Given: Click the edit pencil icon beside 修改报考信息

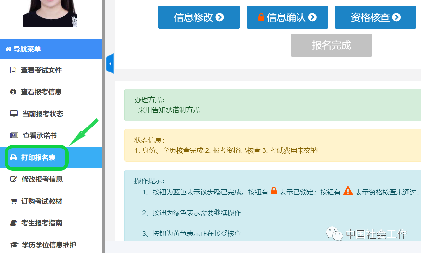Looking at the screenshot, I should 13,179.
